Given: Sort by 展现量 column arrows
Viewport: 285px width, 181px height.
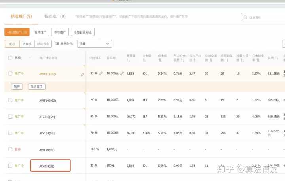Looking at the screenshot, I should [x=128, y=60].
